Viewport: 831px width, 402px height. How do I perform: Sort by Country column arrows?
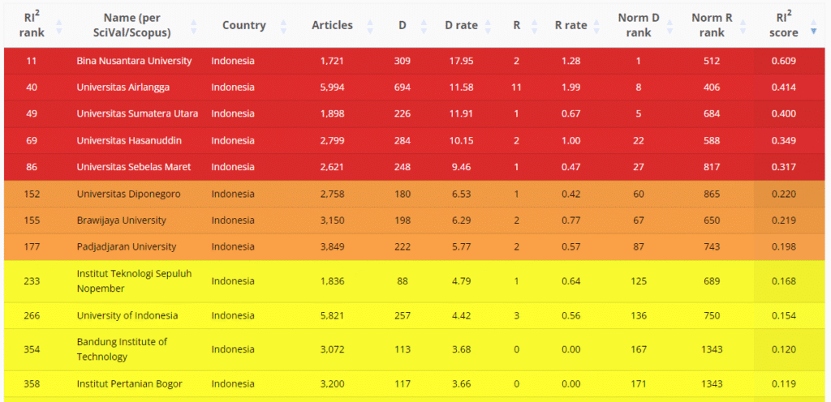coord(283,25)
